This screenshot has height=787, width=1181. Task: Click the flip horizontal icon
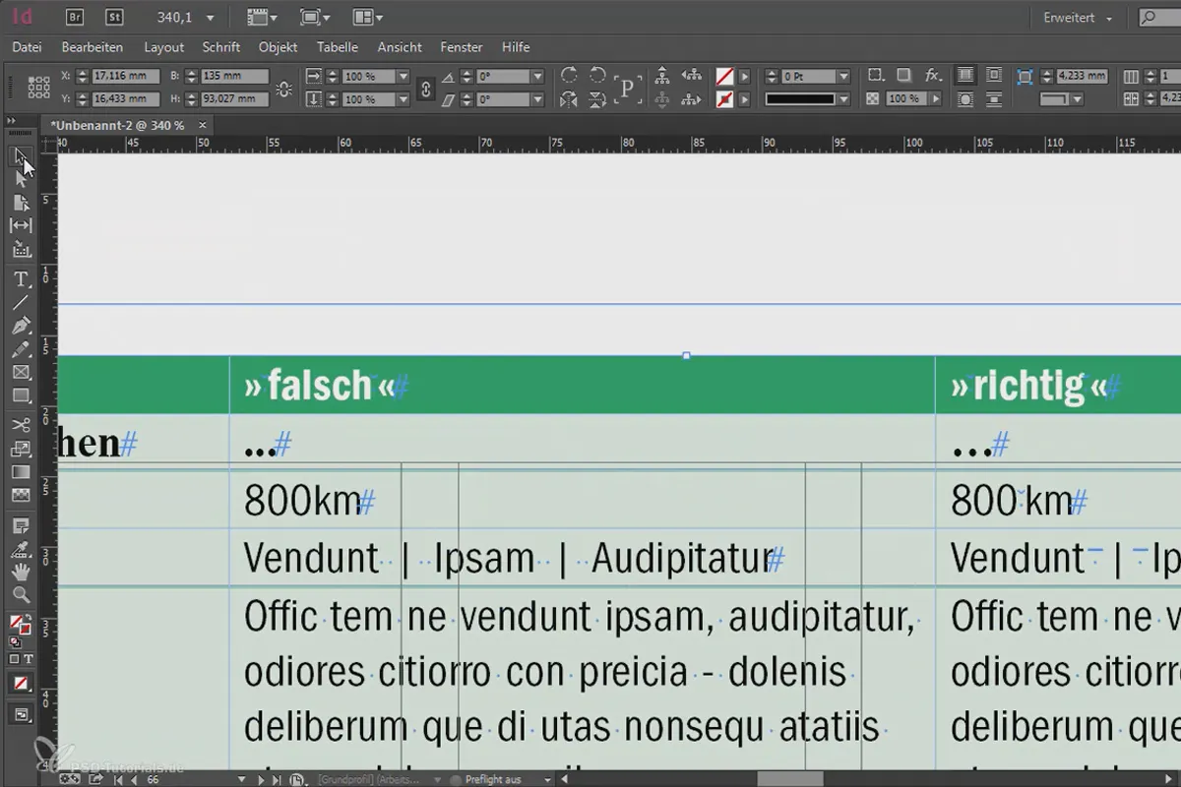pyautogui.click(x=569, y=99)
